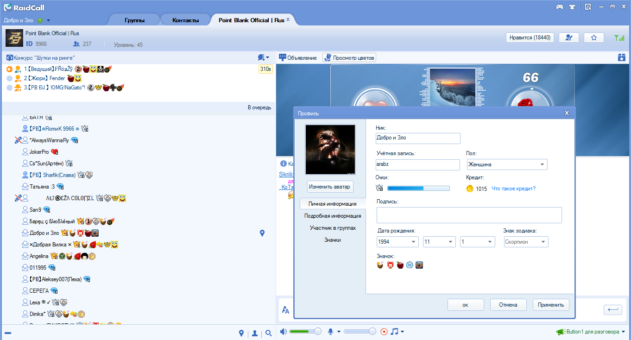Click the location pin beside Добро и Зло
Image resolution: width=631 pixels, height=340 pixels.
262,233
